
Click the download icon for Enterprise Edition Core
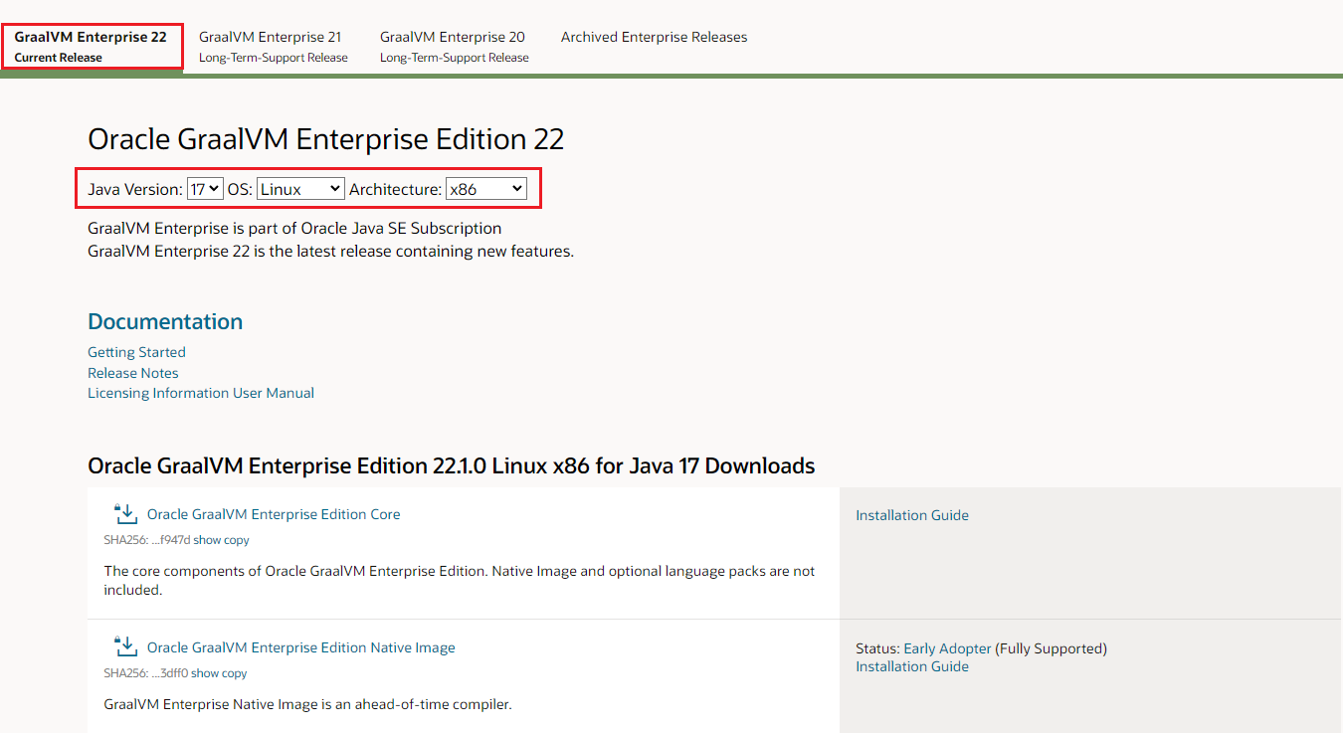coord(125,514)
